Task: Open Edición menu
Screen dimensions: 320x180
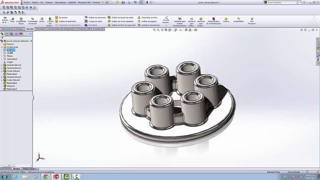Action: pyautogui.click(x=35, y=2)
